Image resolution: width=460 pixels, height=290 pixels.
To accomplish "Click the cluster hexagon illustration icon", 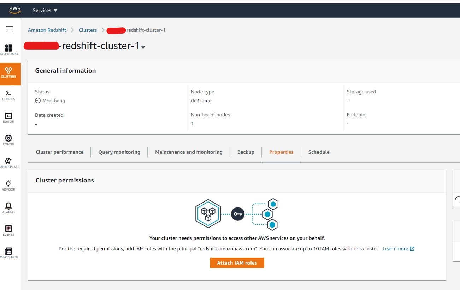I will (x=208, y=213).
